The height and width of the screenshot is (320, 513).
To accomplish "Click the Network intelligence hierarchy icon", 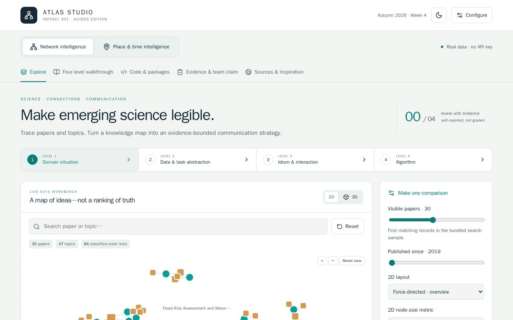I will [34, 47].
